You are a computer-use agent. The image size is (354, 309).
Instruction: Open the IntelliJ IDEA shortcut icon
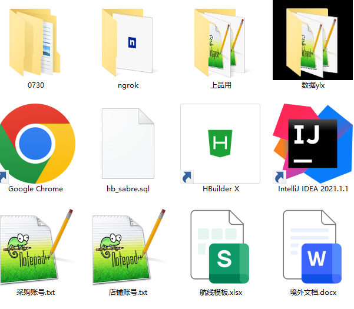pos(313,144)
